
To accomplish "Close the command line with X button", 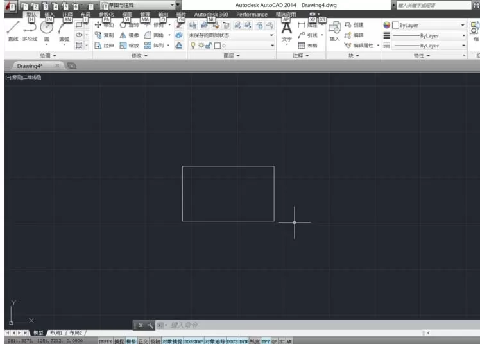I will [141, 325].
